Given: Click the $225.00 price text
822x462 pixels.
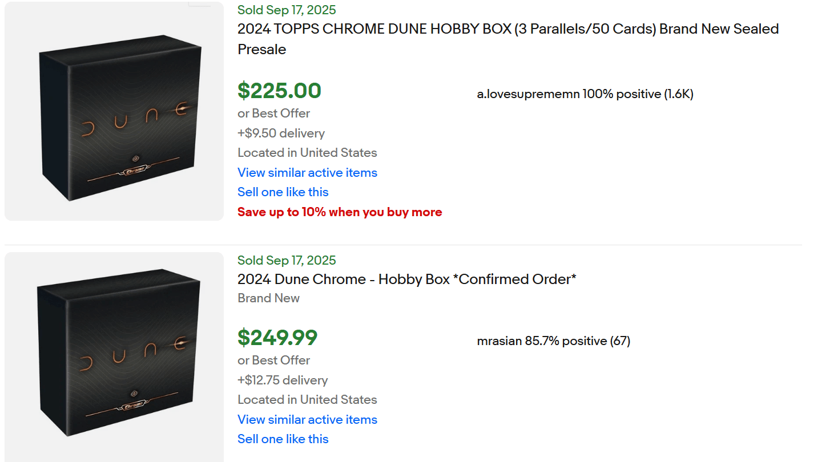Looking at the screenshot, I should tap(279, 91).
